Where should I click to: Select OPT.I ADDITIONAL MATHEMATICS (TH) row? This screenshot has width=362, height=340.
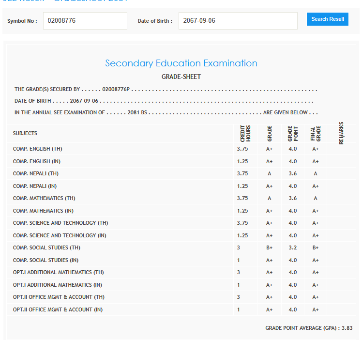tap(58, 272)
